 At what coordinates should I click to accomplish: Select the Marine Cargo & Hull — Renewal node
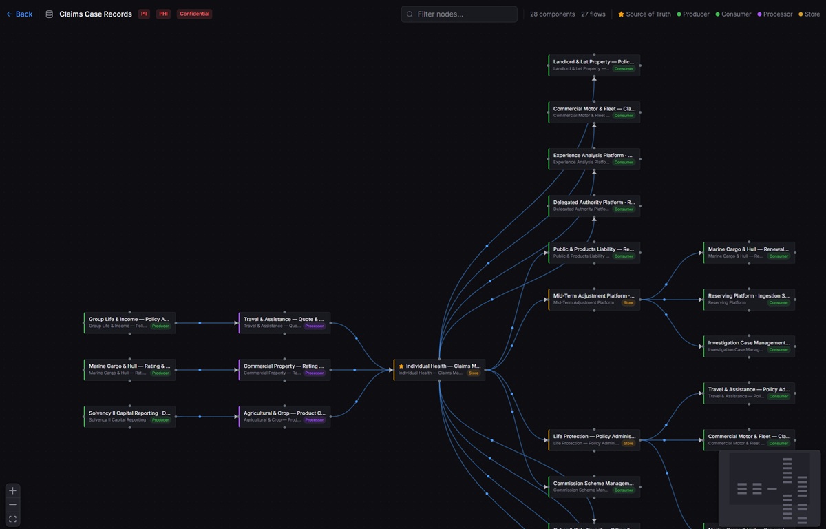coord(749,252)
